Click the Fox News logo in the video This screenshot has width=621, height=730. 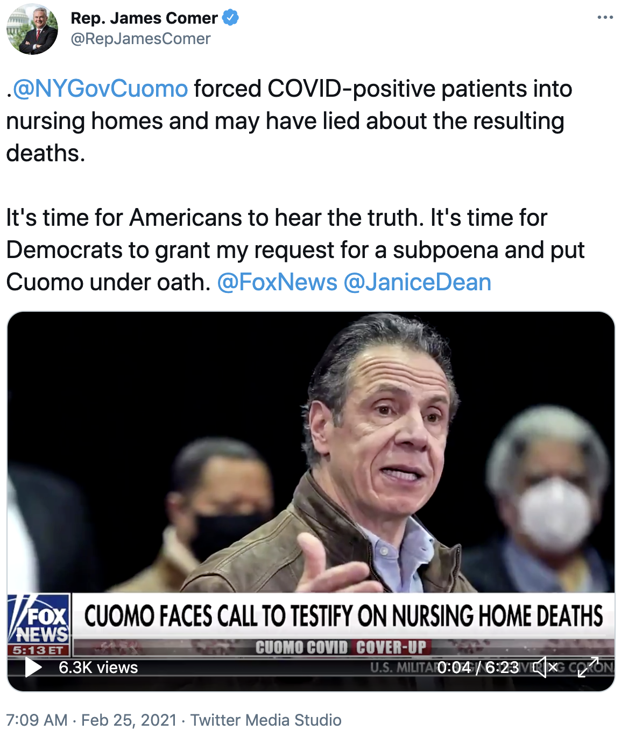[39, 624]
